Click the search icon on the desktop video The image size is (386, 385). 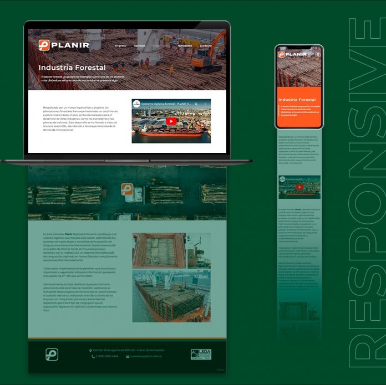click(x=196, y=104)
